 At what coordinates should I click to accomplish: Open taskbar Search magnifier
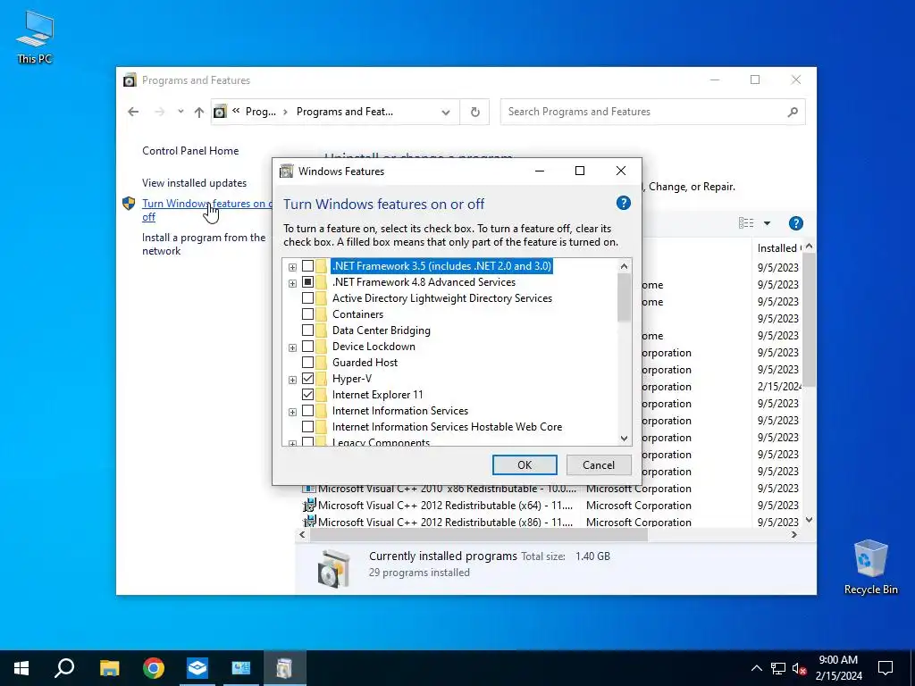[x=64, y=668]
